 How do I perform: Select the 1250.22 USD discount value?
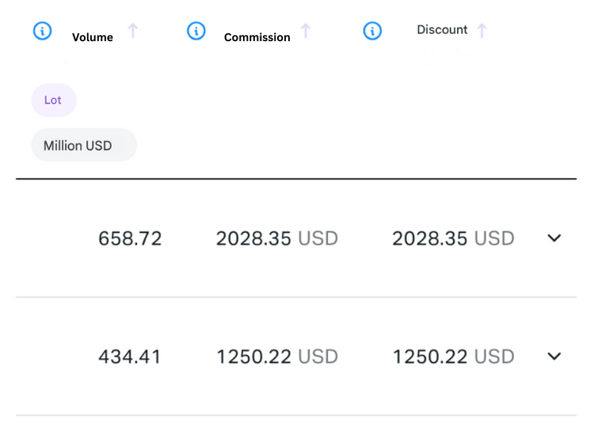(453, 356)
